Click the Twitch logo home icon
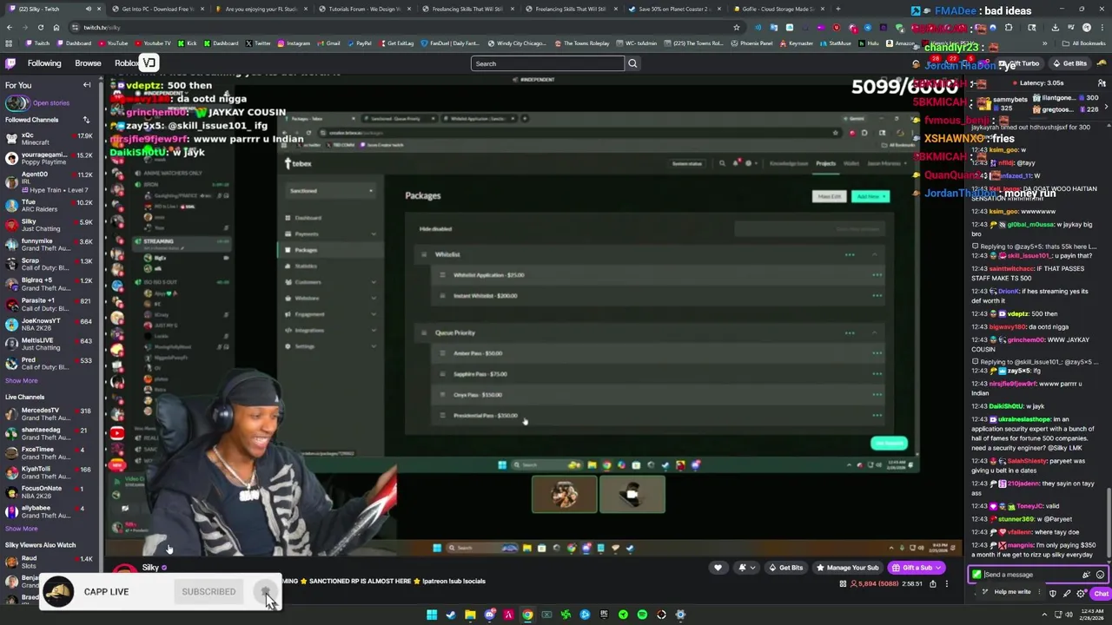Viewport: 1112px width, 625px height. point(10,63)
